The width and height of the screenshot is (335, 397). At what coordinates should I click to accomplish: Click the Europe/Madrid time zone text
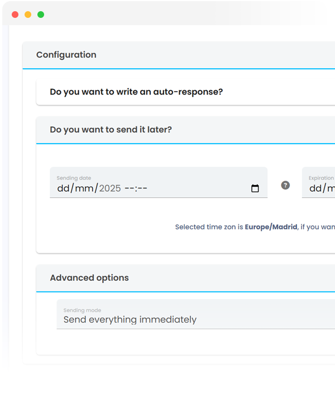click(x=271, y=227)
